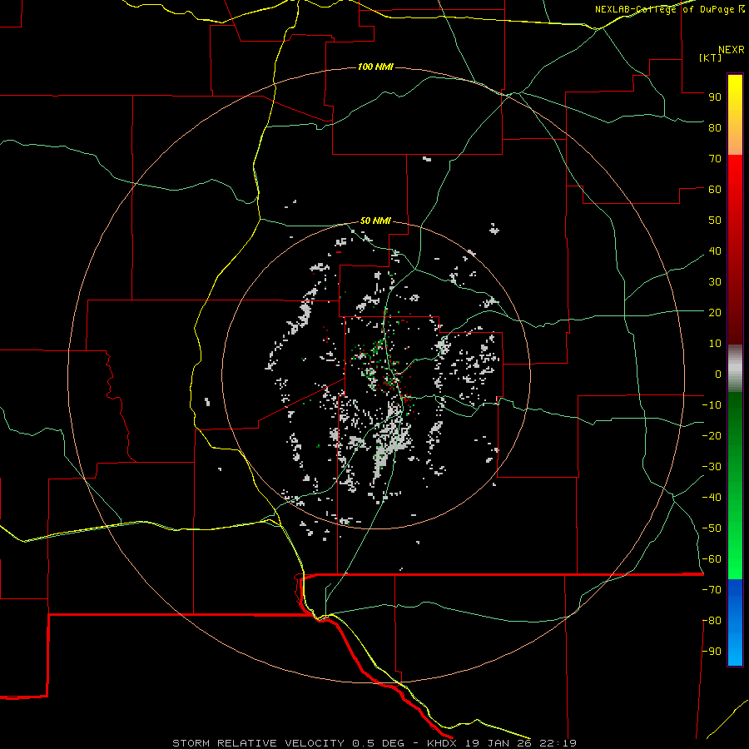Screen dimensions: 749x749
Task: Click the NEXR label at top right
Action: 732,50
